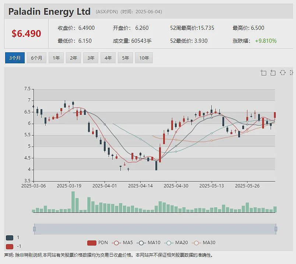Viewport: 296px width, 264px height.
Task: Click the 52周最高价:15.735 text
Action: (x=192, y=28)
